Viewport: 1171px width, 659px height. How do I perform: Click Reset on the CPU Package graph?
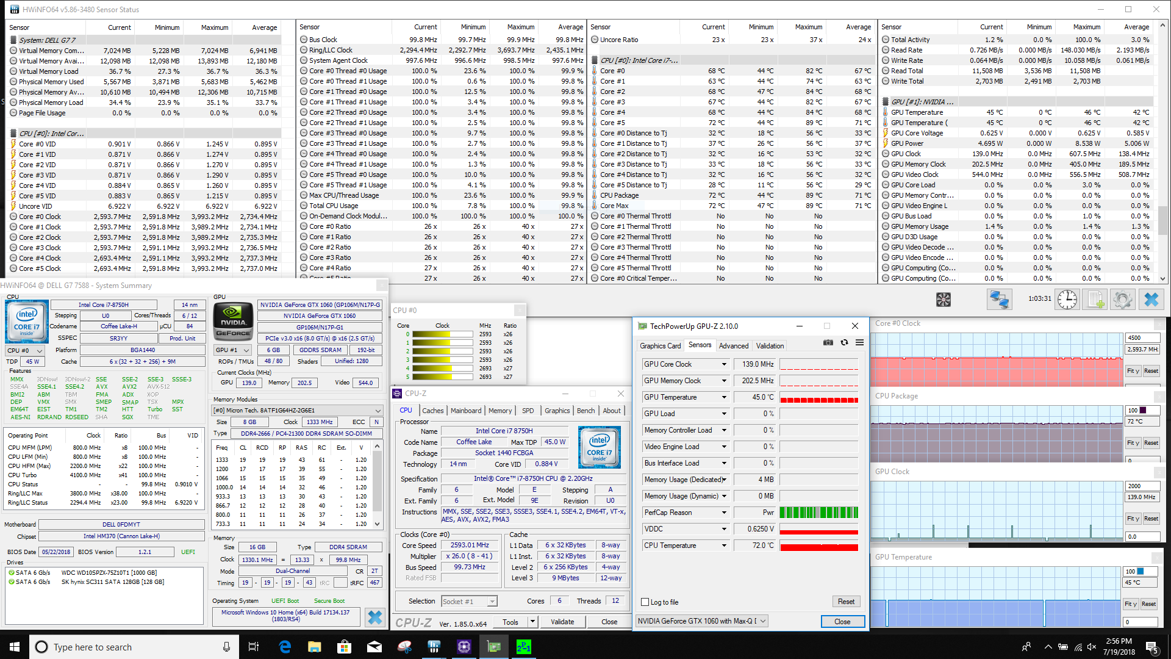coord(1151,443)
